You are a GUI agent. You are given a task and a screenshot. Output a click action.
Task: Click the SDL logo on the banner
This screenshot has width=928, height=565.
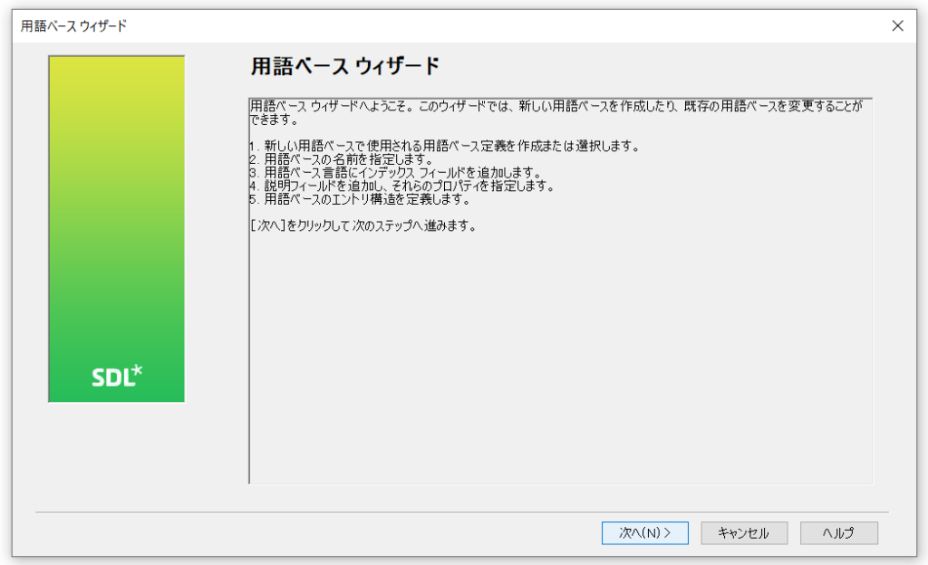117,376
